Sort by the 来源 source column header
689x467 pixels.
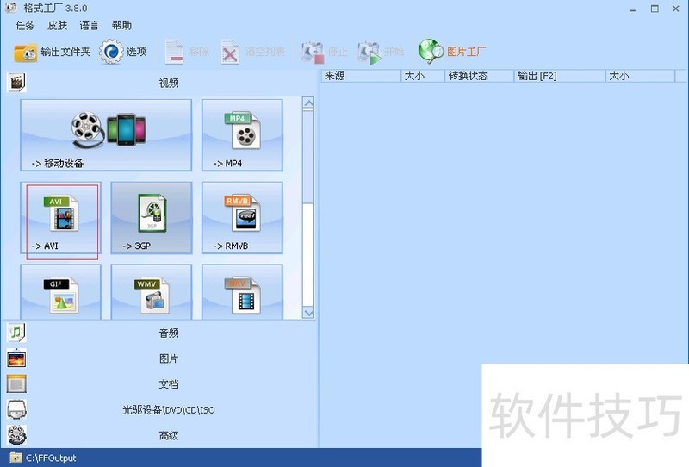pyautogui.click(x=361, y=76)
